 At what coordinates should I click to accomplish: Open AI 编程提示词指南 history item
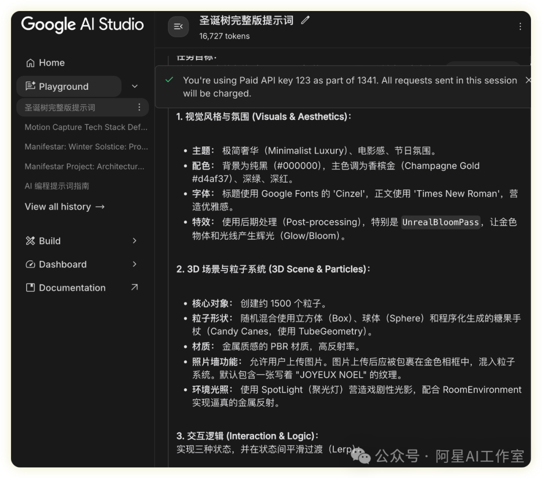(x=57, y=186)
